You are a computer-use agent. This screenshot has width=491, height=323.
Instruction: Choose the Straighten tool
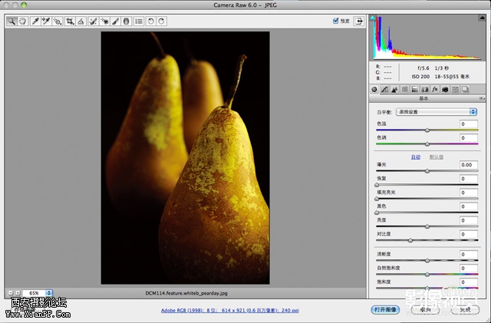81,21
